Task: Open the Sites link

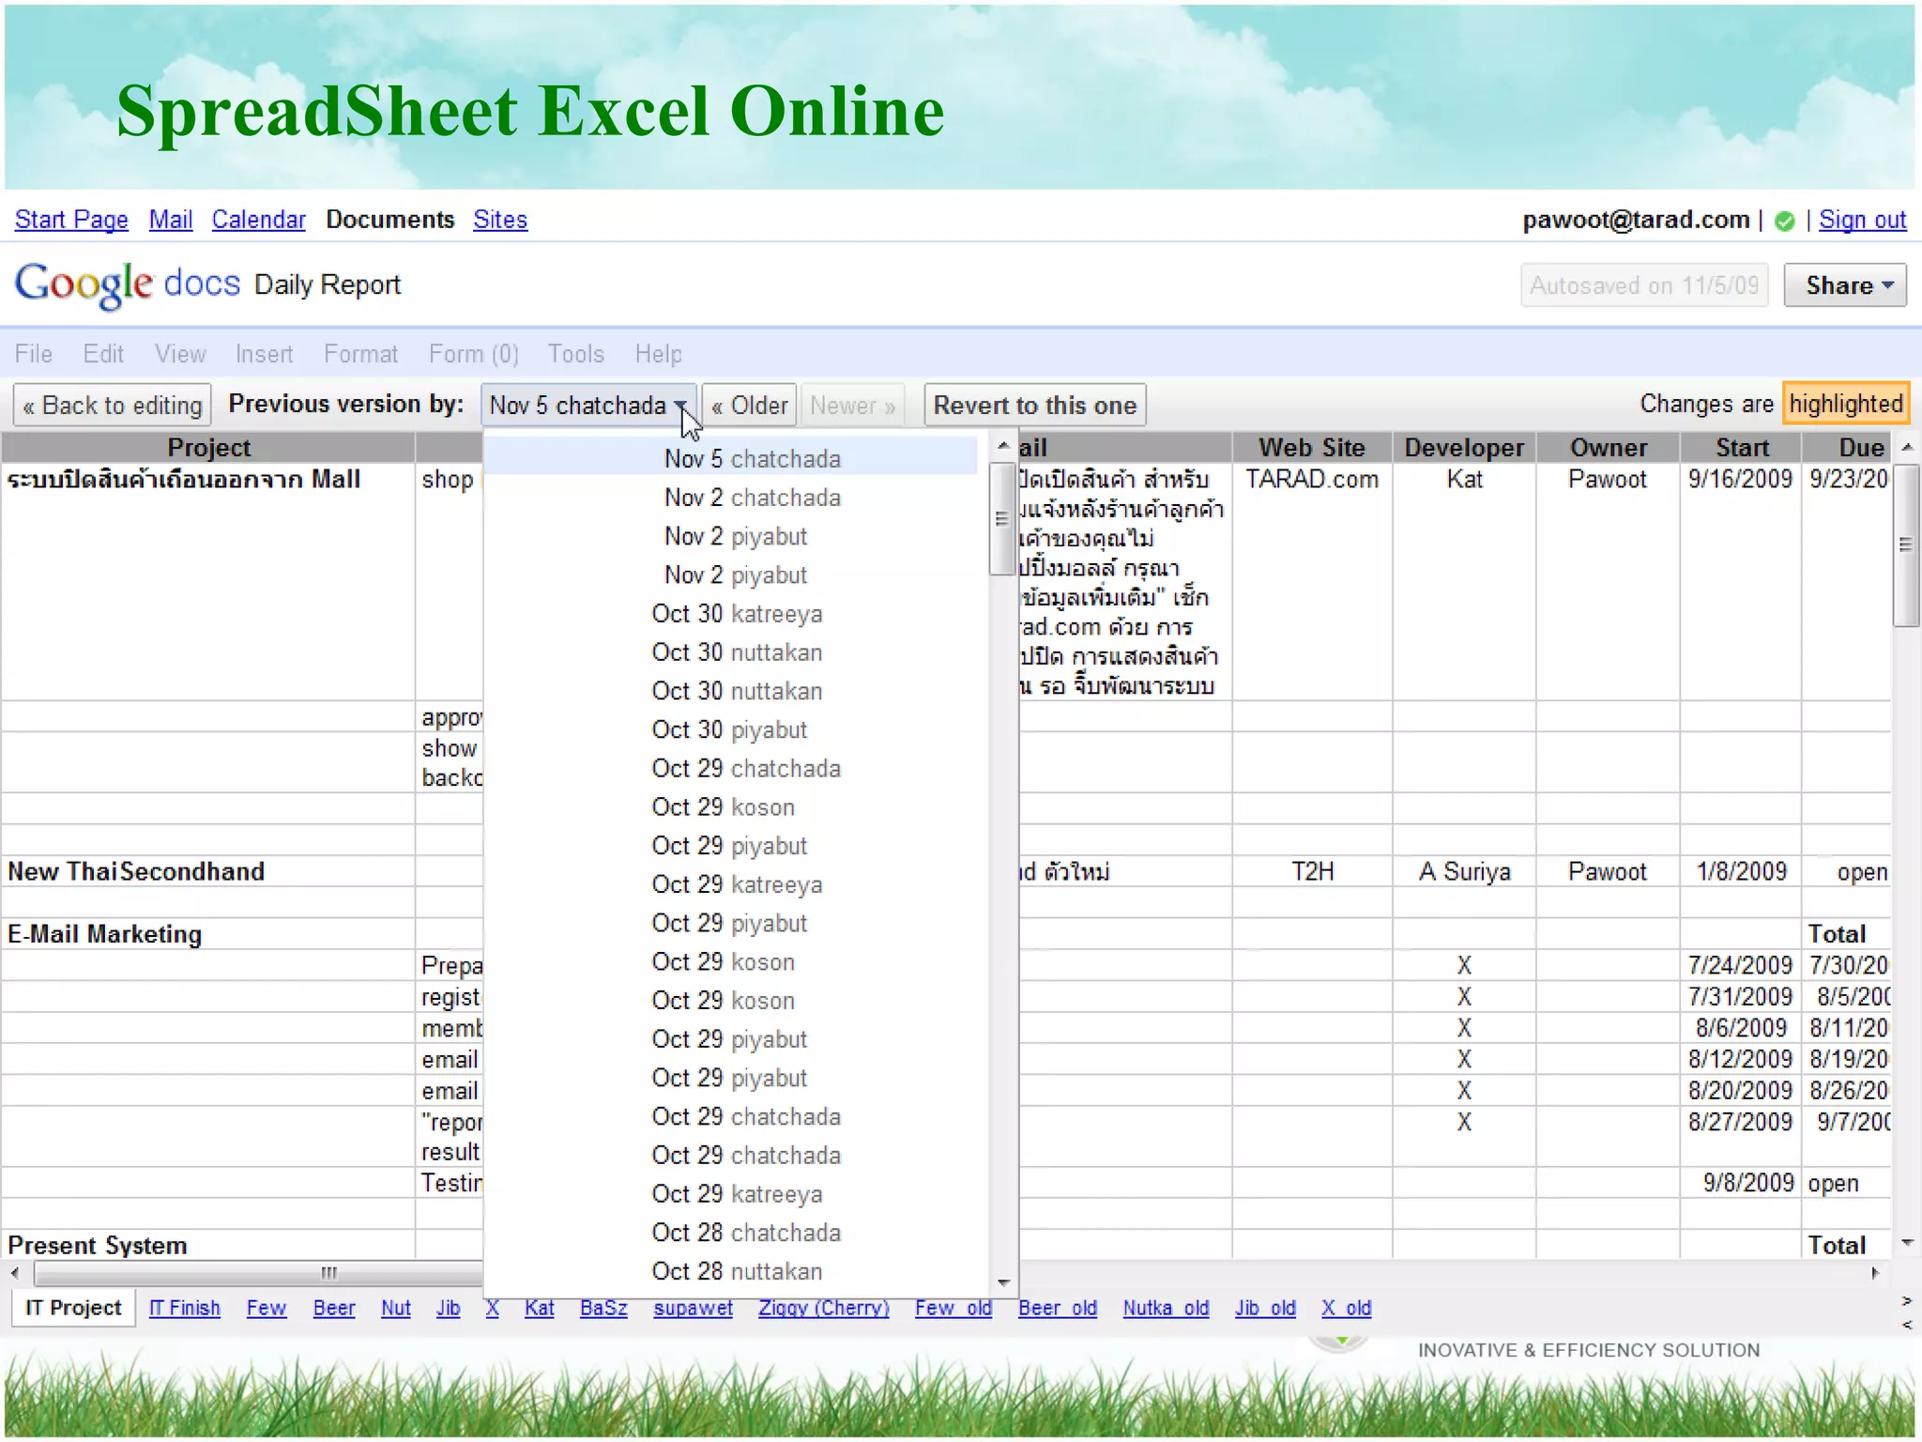Action: (500, 220)
